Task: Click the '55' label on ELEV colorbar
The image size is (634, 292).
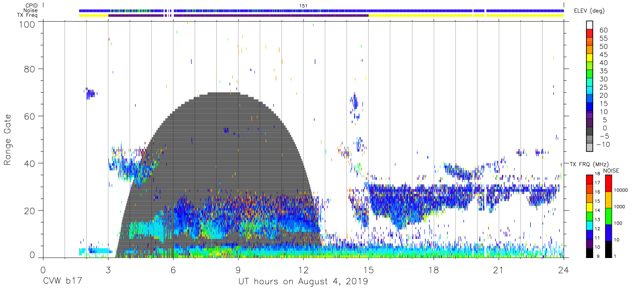Action: [x=603, y=38]
